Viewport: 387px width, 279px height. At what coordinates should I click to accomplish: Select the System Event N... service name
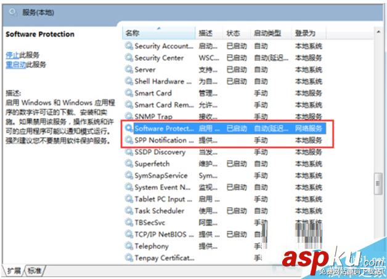pyautogui.click(x=163, y=187)
